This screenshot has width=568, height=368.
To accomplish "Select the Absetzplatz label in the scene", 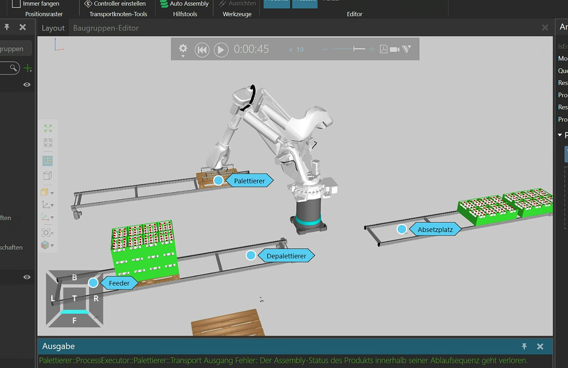I will [436, 228].
